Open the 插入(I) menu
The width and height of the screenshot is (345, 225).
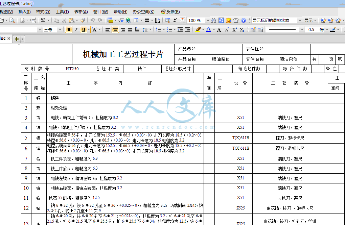click(x=24, y=12)
